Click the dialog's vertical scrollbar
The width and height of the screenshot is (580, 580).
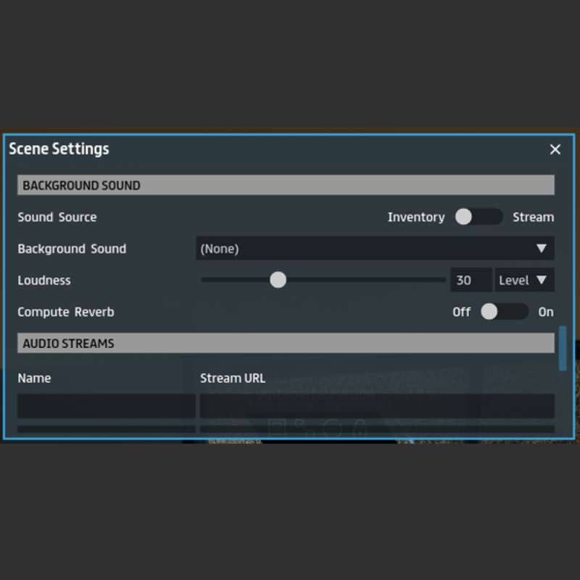pos(563,349)
